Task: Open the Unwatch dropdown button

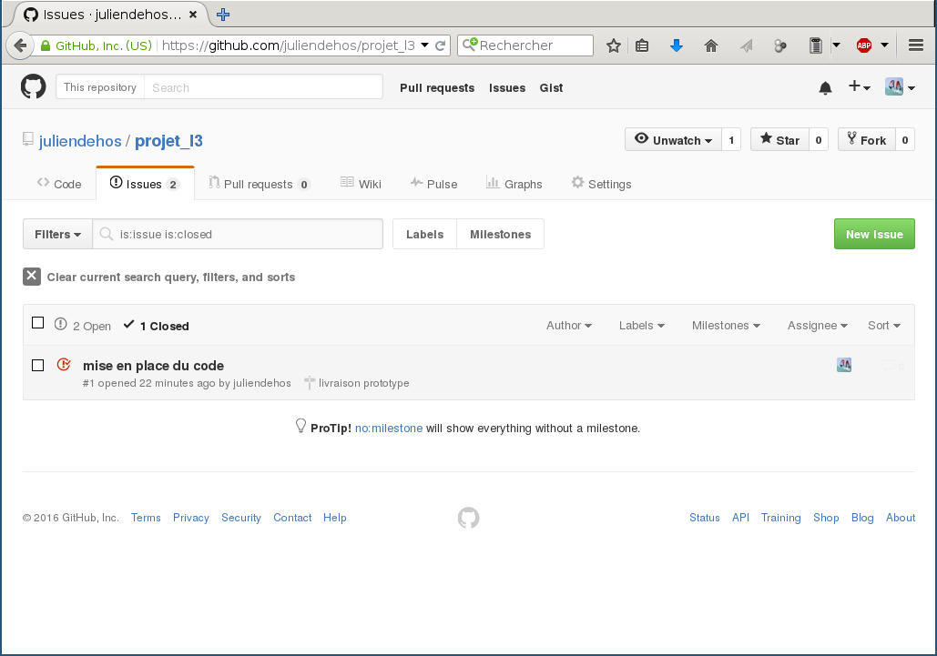Action: point(674,140)
